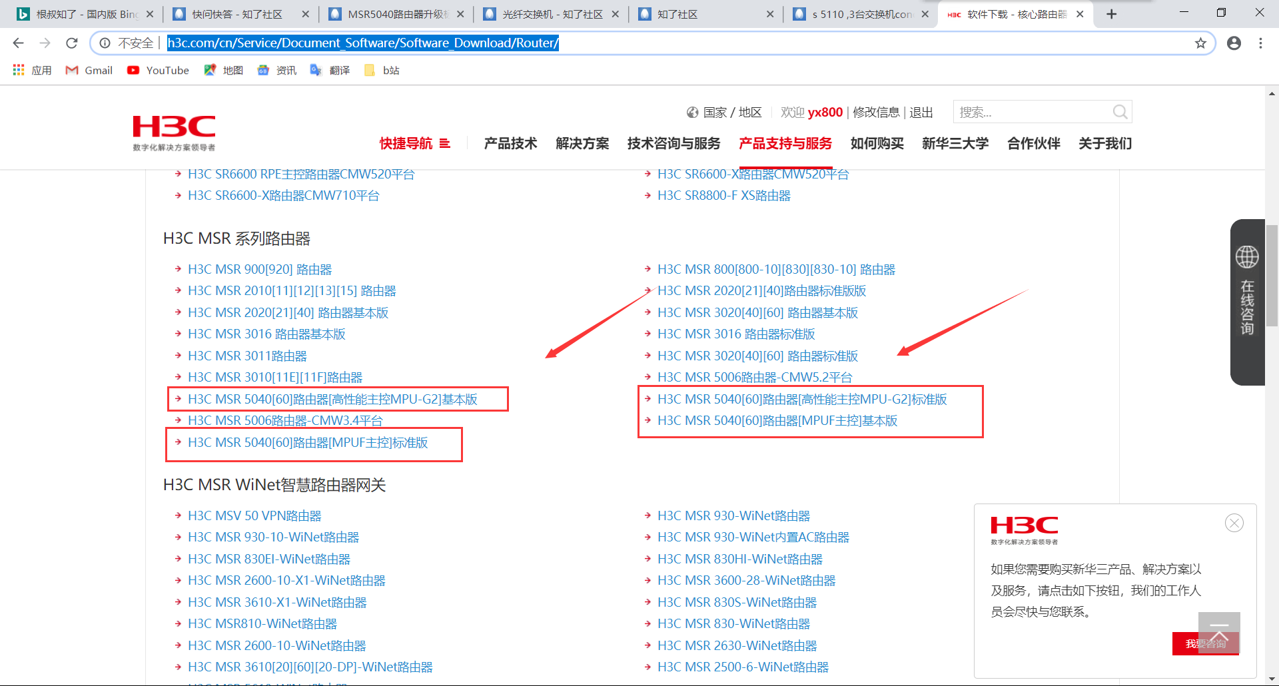Open H3C SR8800-F XS路由器 link
Image resolution: width=1279 pixels, height=686 pixels.
pos(724,196)
